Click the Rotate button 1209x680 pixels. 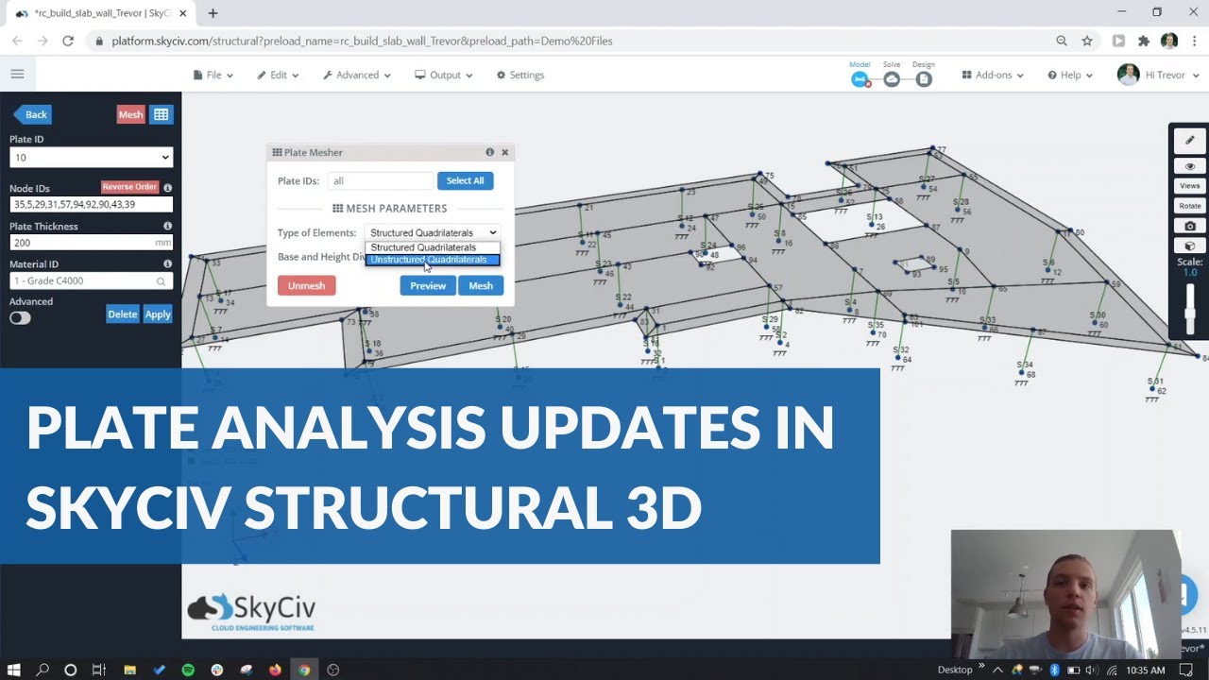coord(1190,206)
